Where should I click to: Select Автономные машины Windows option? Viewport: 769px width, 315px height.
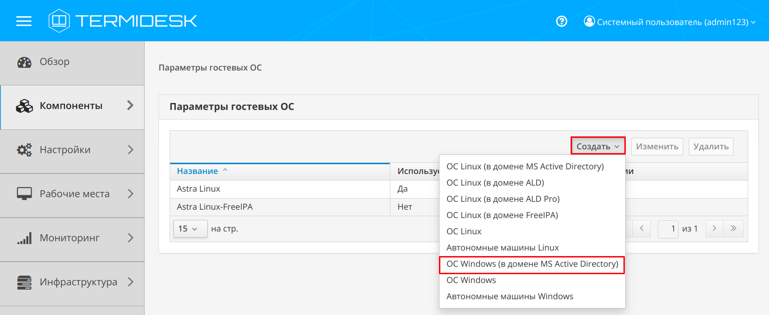(x=532, y=296)
